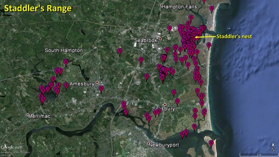Click the Staddler's Range title text
279x157 pixels.
38,9
